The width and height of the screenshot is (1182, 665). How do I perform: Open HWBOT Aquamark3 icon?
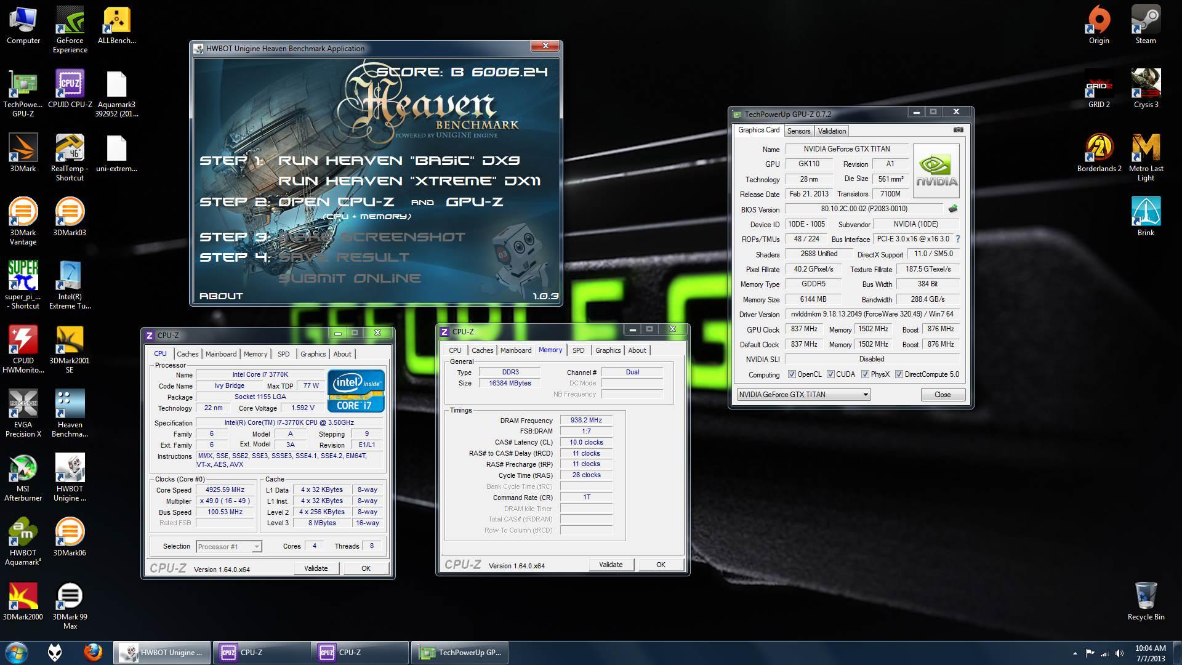click(23, 542)
